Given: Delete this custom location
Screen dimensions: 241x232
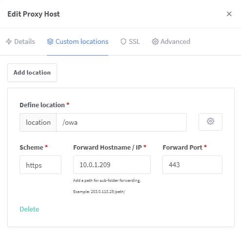Looking at the screenshot, I should [29, 209].
